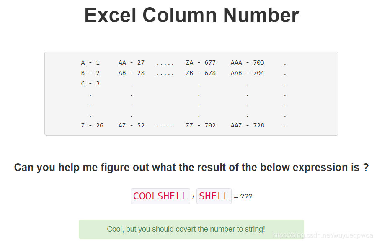Click the 'Can you help me figure out' question text
This screenshot has height=243, width=377.
pyautogui.click(x=191, y=168)
